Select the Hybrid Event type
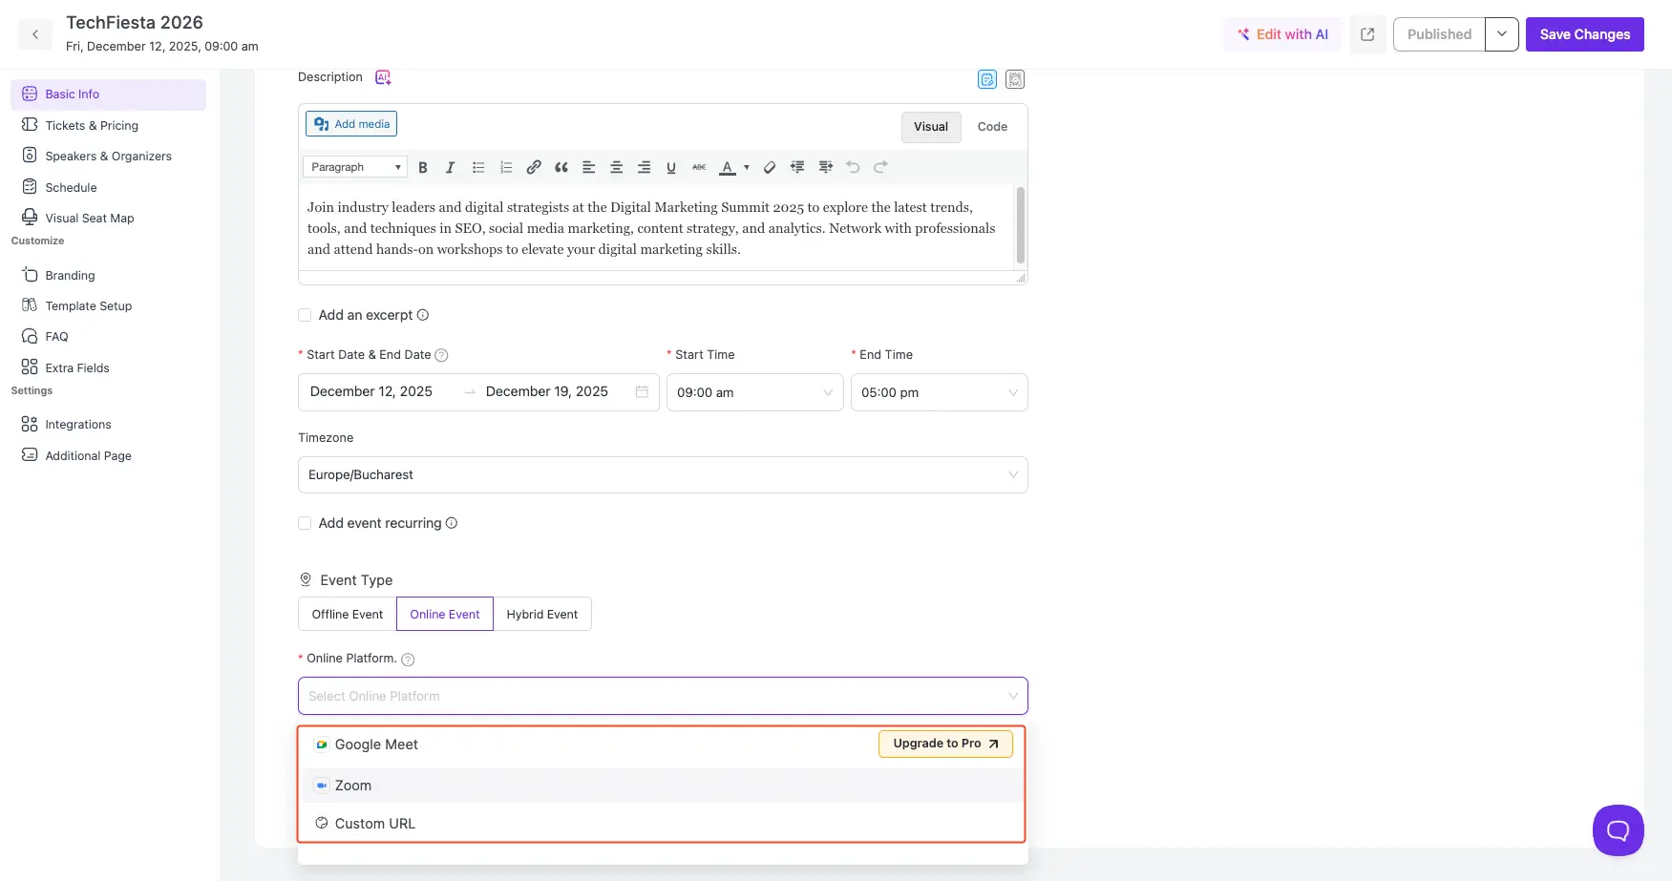 (x=541, y=614)
